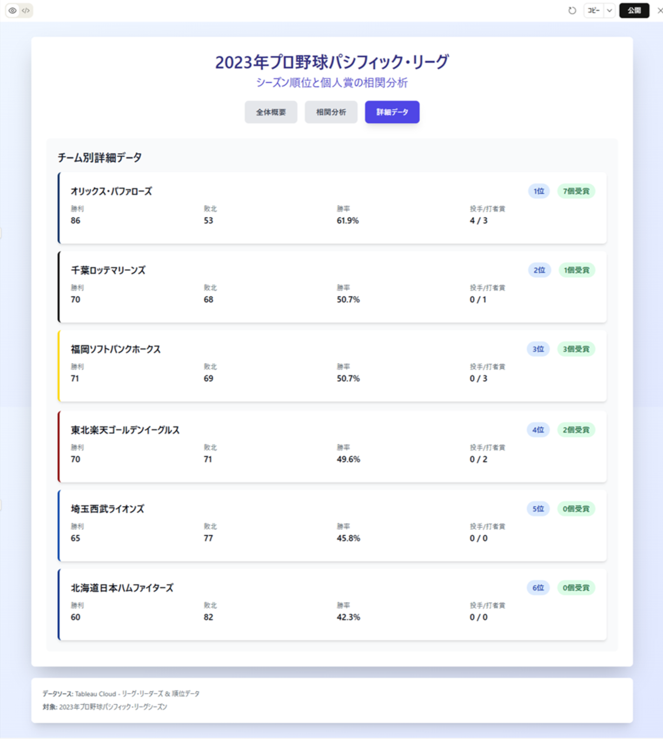Click the 3位 badge for 福岡ソフトバンクホークス
Viewport: 663px width, 739px height.
538,349
